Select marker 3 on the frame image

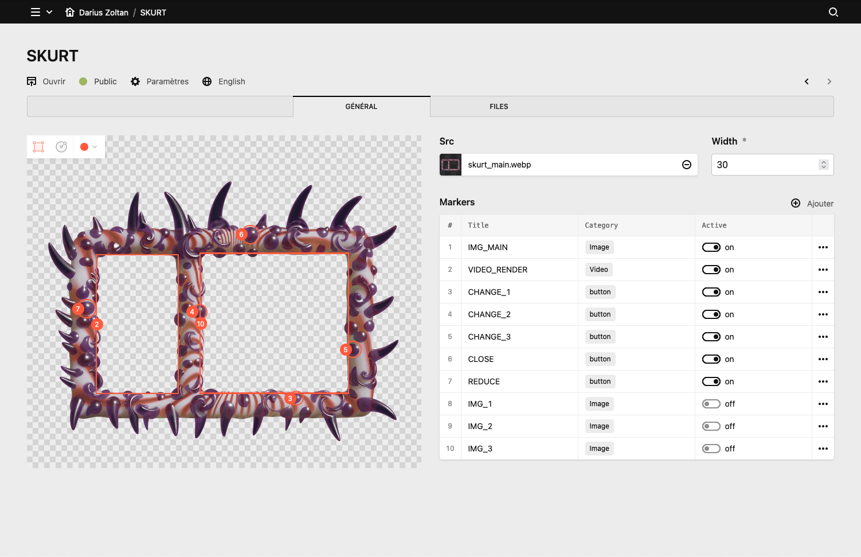[290, 399]
